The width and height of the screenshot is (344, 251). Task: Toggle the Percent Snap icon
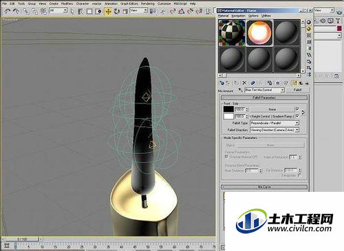(190, 11)
